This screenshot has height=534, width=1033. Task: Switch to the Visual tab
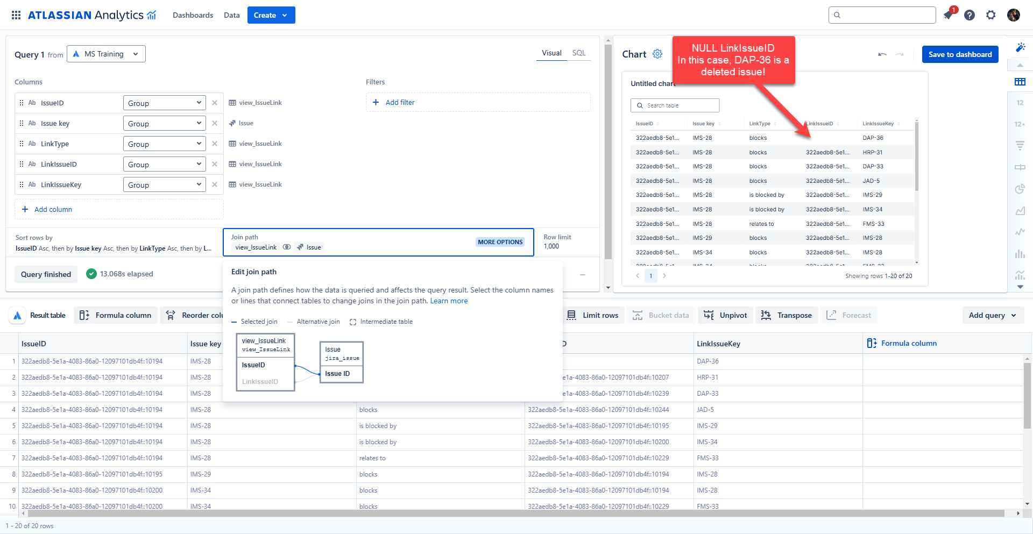coord(551,53)
